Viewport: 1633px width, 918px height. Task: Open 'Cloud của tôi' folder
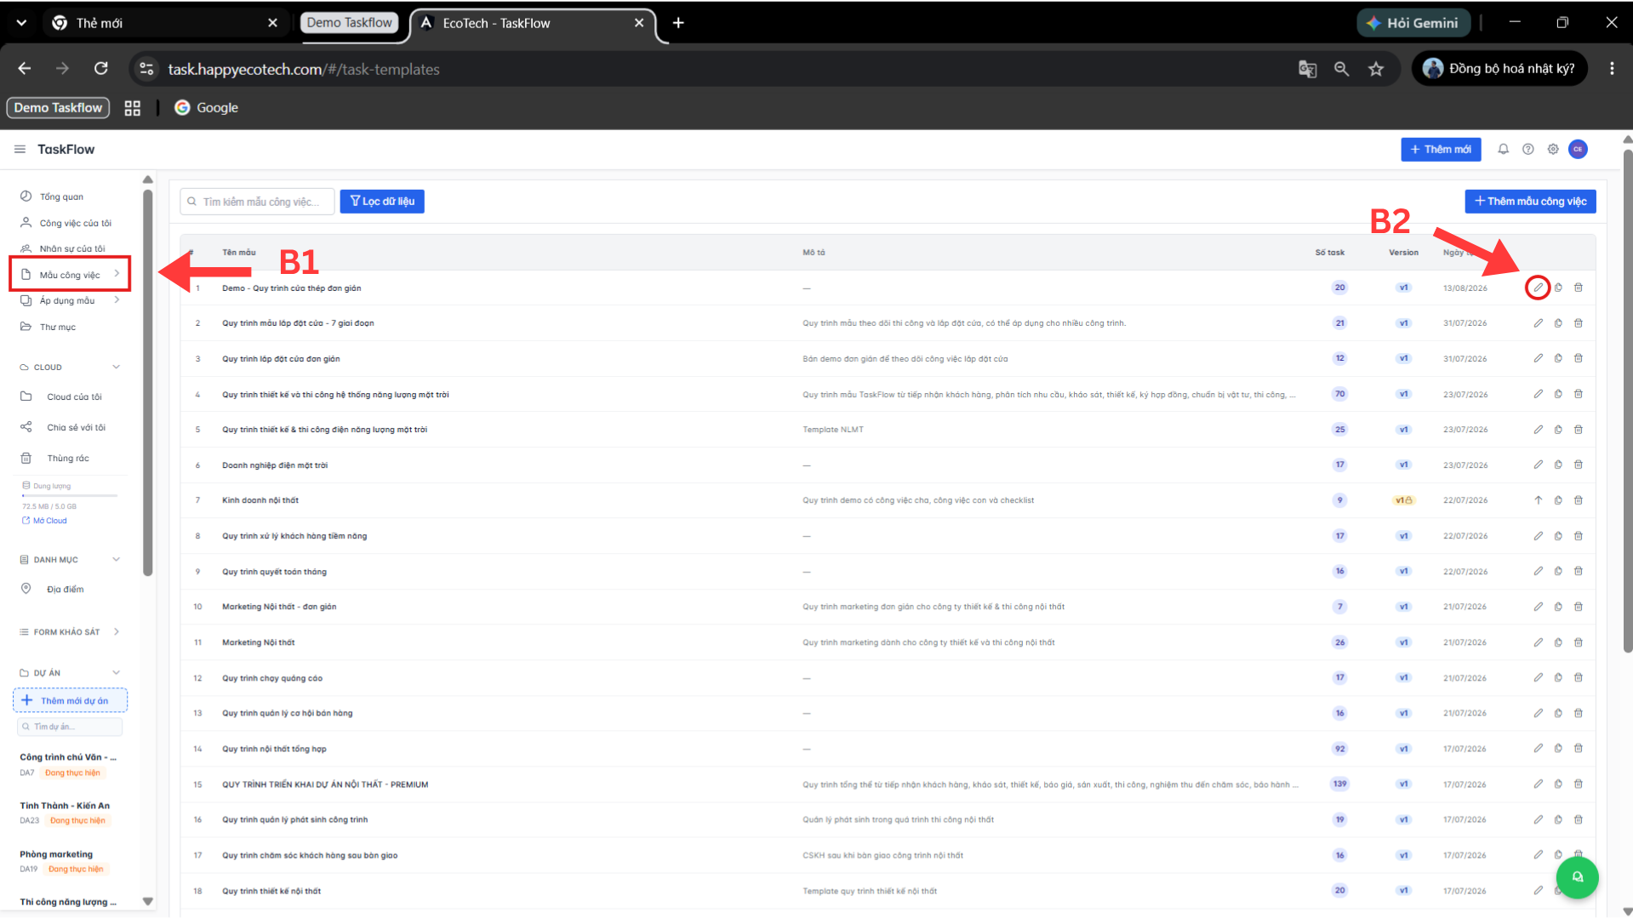(x=72, y=396)
